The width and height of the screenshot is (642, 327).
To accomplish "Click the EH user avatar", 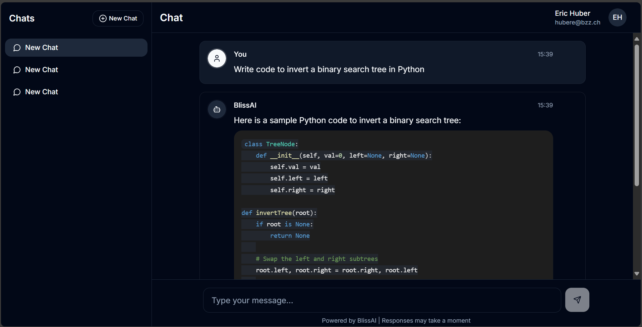I will pos(617,17).
